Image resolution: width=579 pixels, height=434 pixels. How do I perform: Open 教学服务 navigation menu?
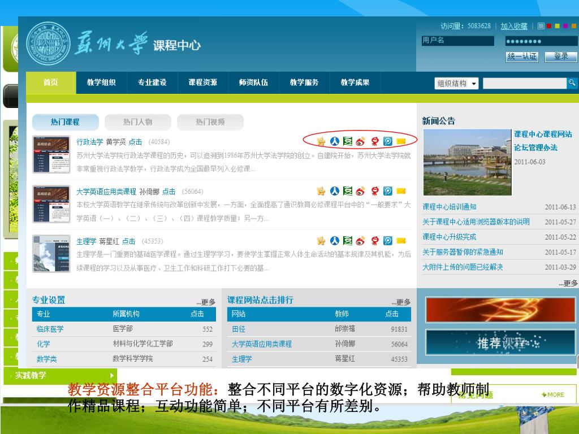click(304, 83)
